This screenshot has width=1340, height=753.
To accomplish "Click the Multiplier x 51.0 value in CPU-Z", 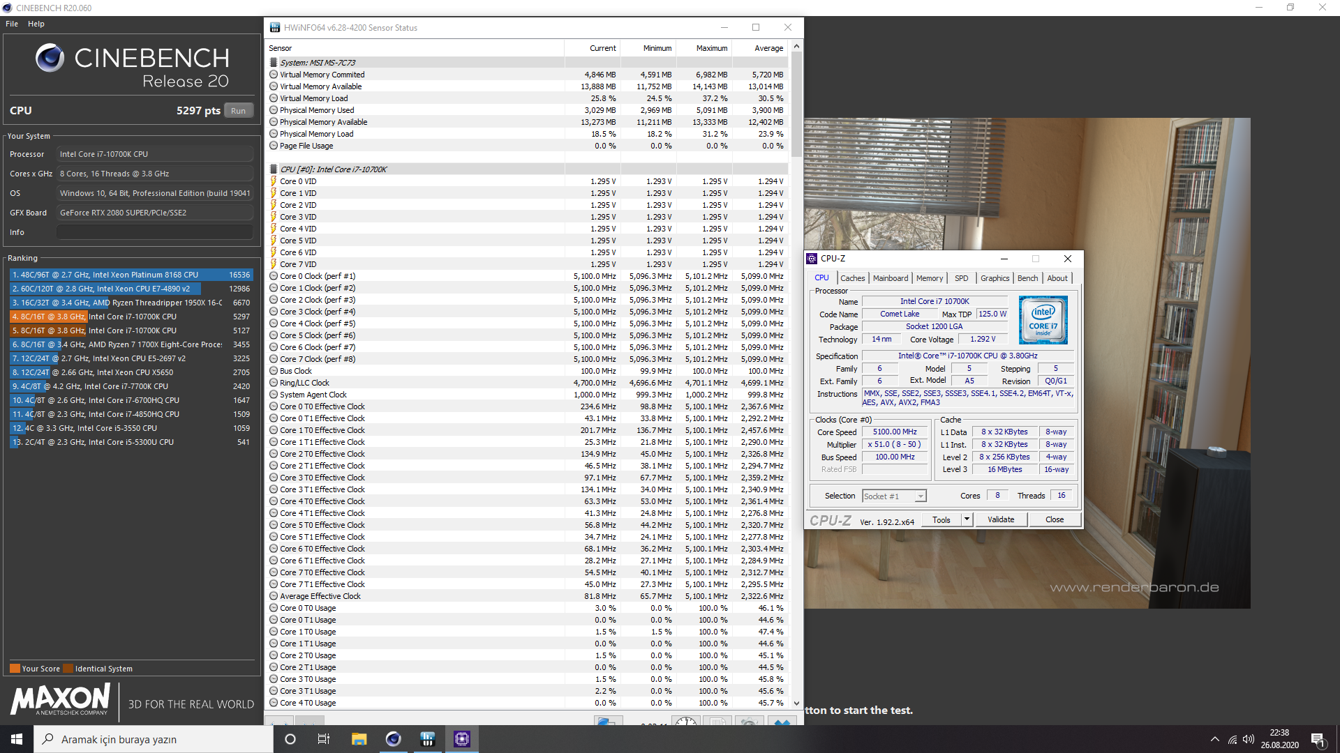I will click(x=895, y=445).
